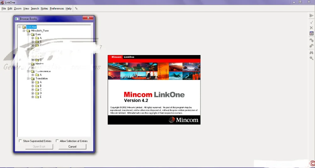Open the Search menu
Viewport: 315px width, 168px height.
(x=35, y=8)
